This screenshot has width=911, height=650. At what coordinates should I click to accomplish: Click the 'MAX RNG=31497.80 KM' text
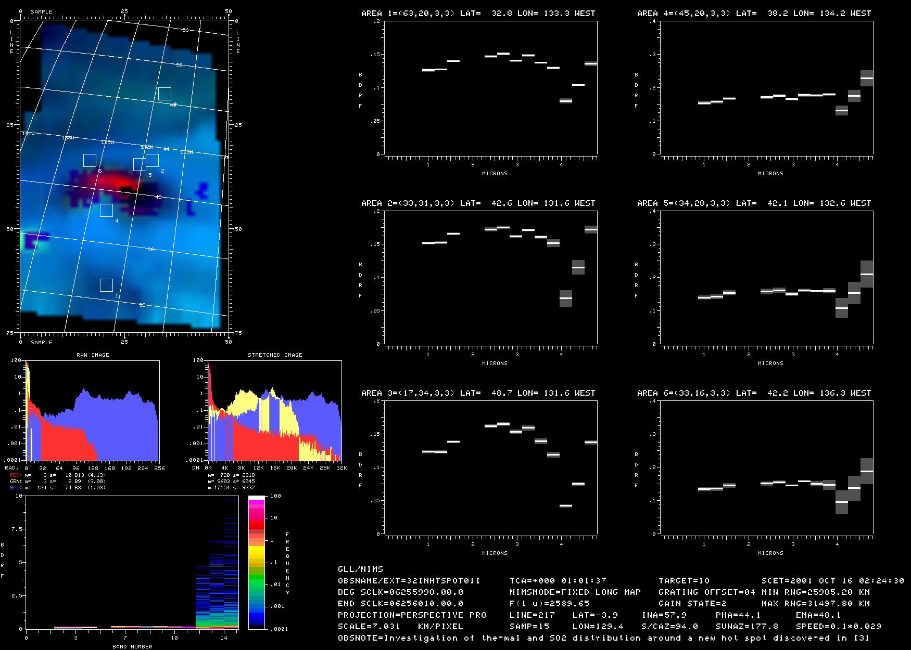click(816, 604)
